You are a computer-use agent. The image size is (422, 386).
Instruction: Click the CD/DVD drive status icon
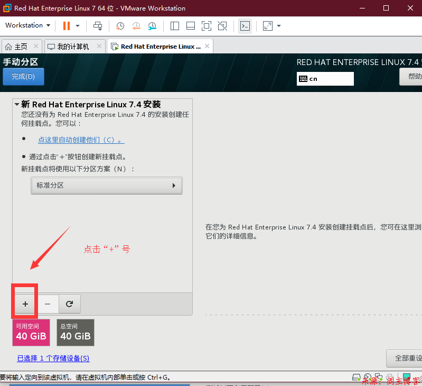pos(368,378)
